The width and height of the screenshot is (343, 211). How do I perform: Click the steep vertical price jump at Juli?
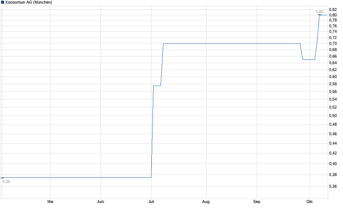[153, 131]
